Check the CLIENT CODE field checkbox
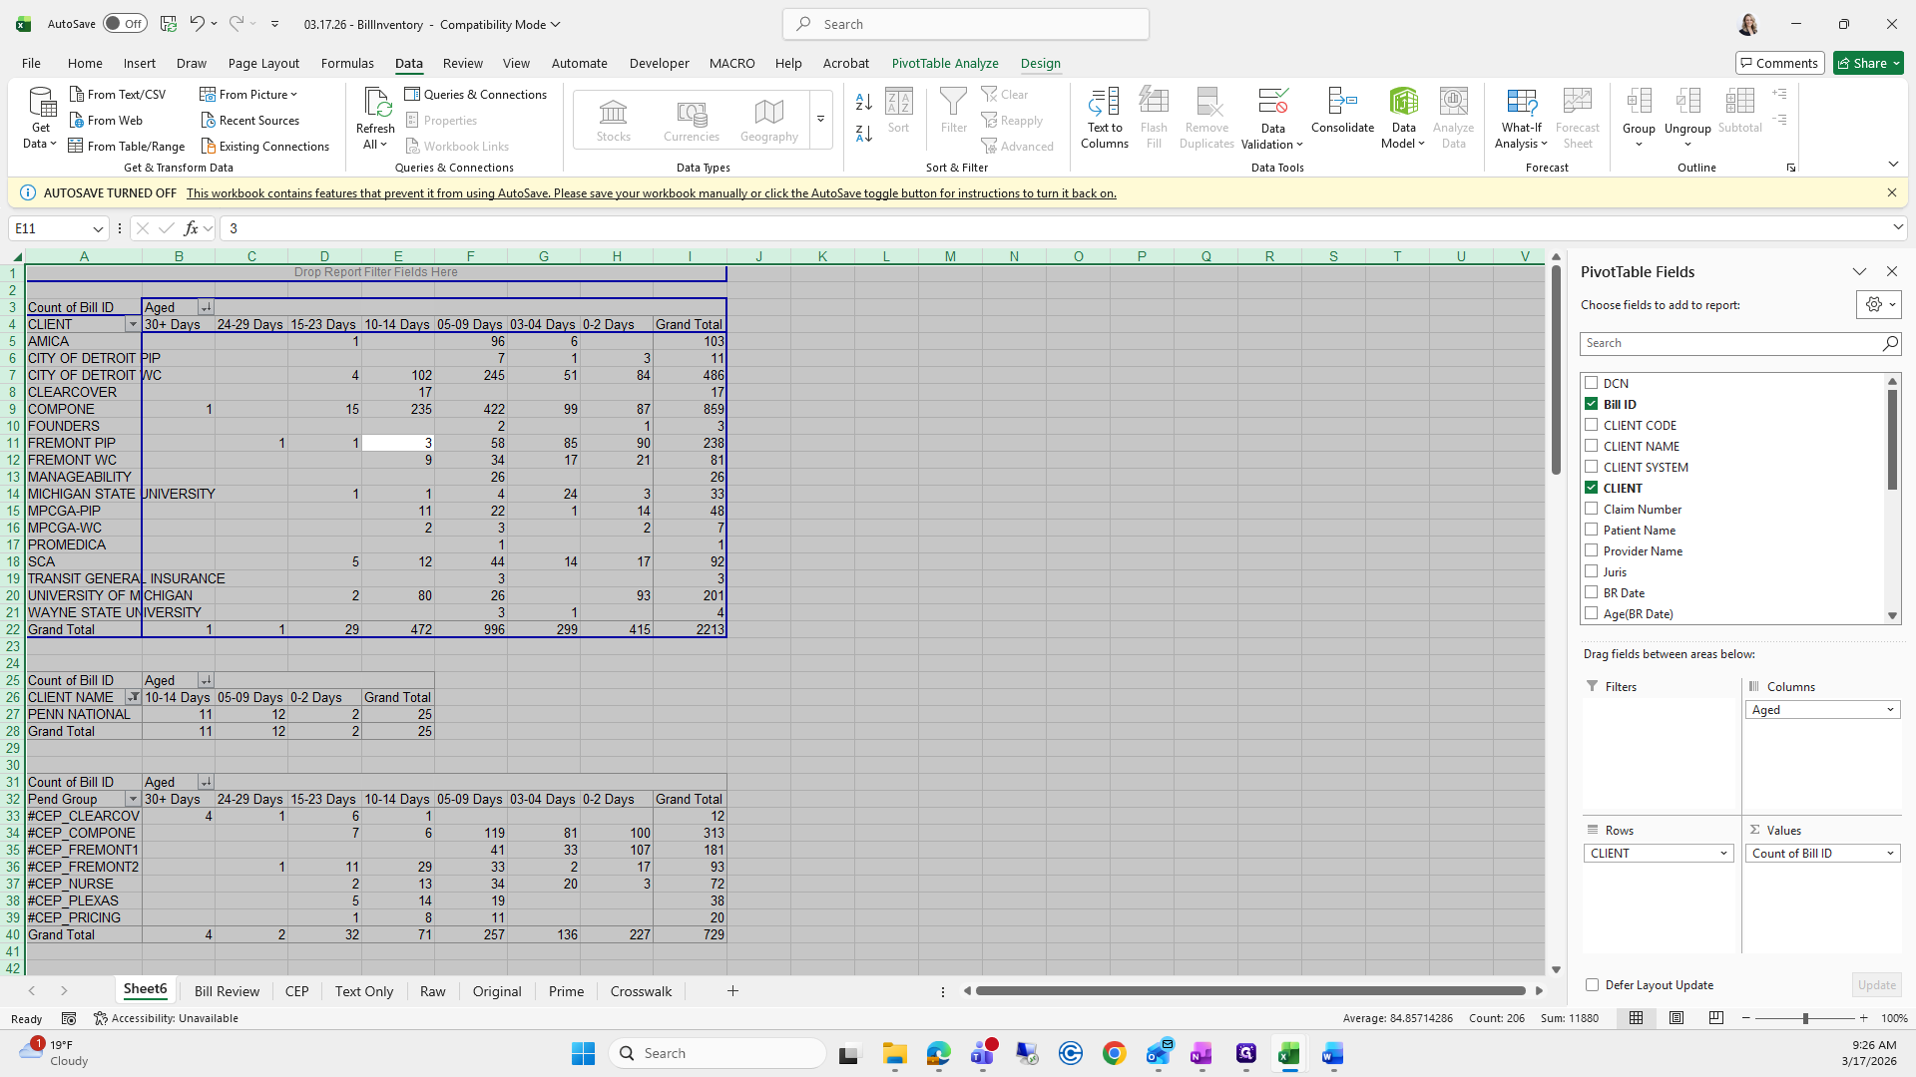 click(1592, 425)
